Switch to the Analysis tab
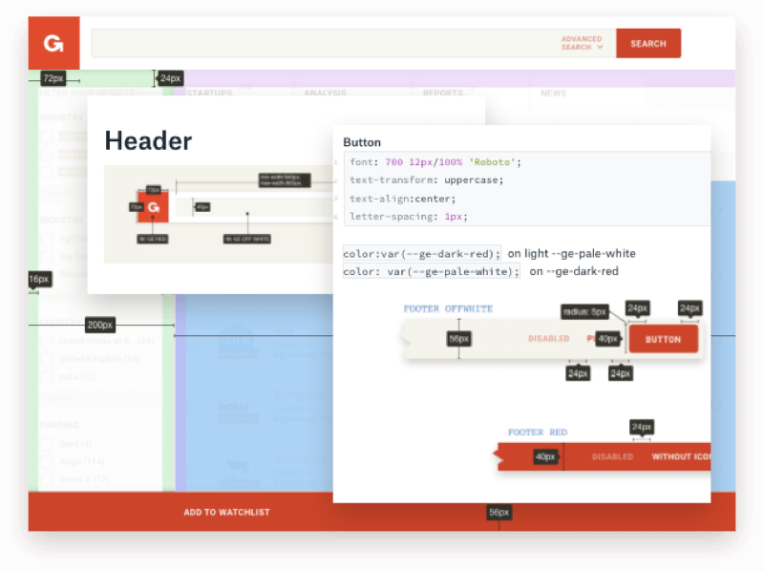 tap(325, 93)
